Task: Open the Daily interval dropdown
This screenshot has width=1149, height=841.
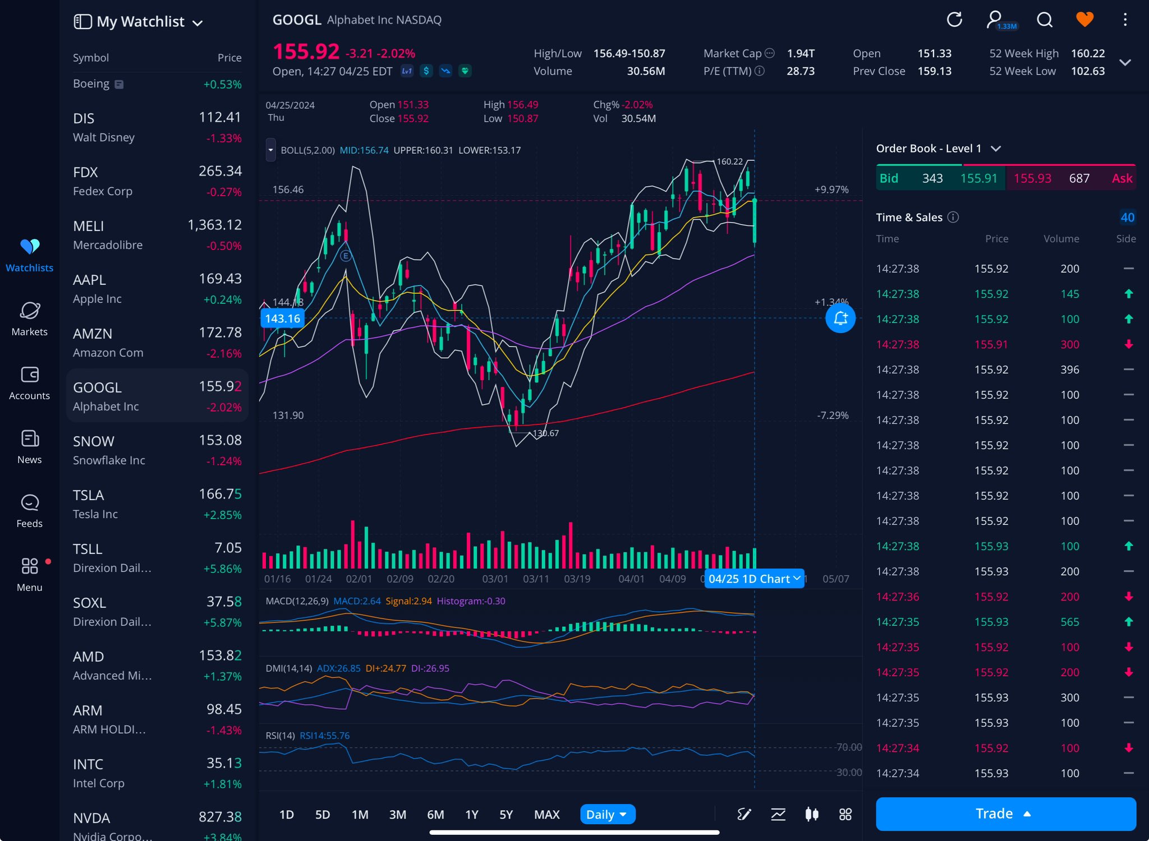Action: [607, 814]
